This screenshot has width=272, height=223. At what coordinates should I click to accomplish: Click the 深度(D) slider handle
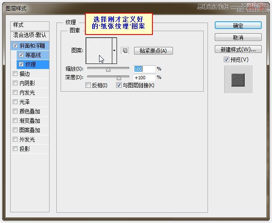(x=119, y=78)
